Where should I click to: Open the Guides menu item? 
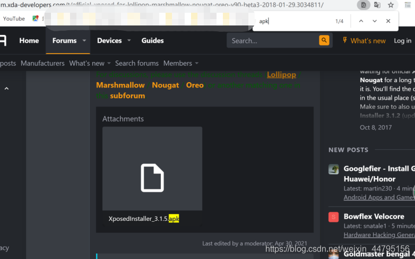pos(152,40)
